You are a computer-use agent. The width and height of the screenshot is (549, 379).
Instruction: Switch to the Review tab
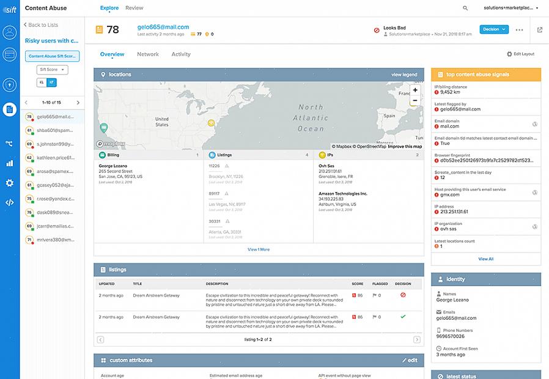(x=134, y=8)
